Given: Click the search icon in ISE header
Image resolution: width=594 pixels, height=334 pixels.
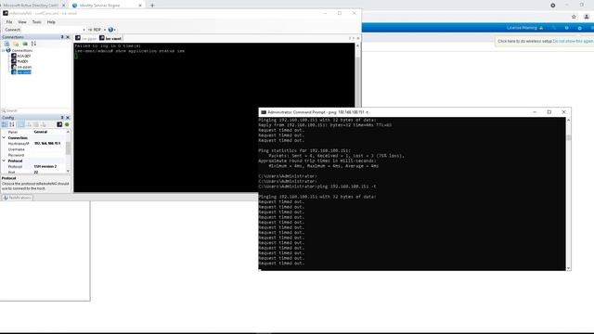Looking at the screenshot, I should coord(554,28).
